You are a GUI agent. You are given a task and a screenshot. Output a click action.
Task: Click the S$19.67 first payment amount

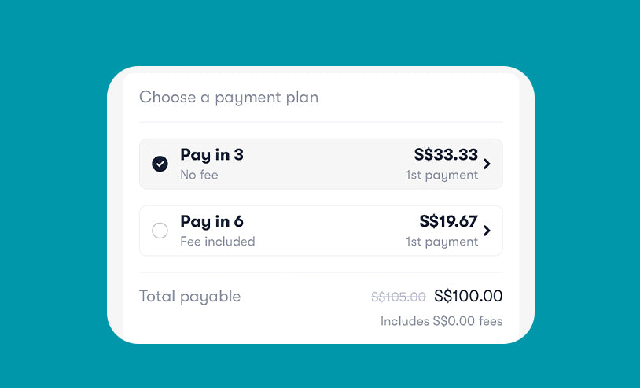coord(448,221)
